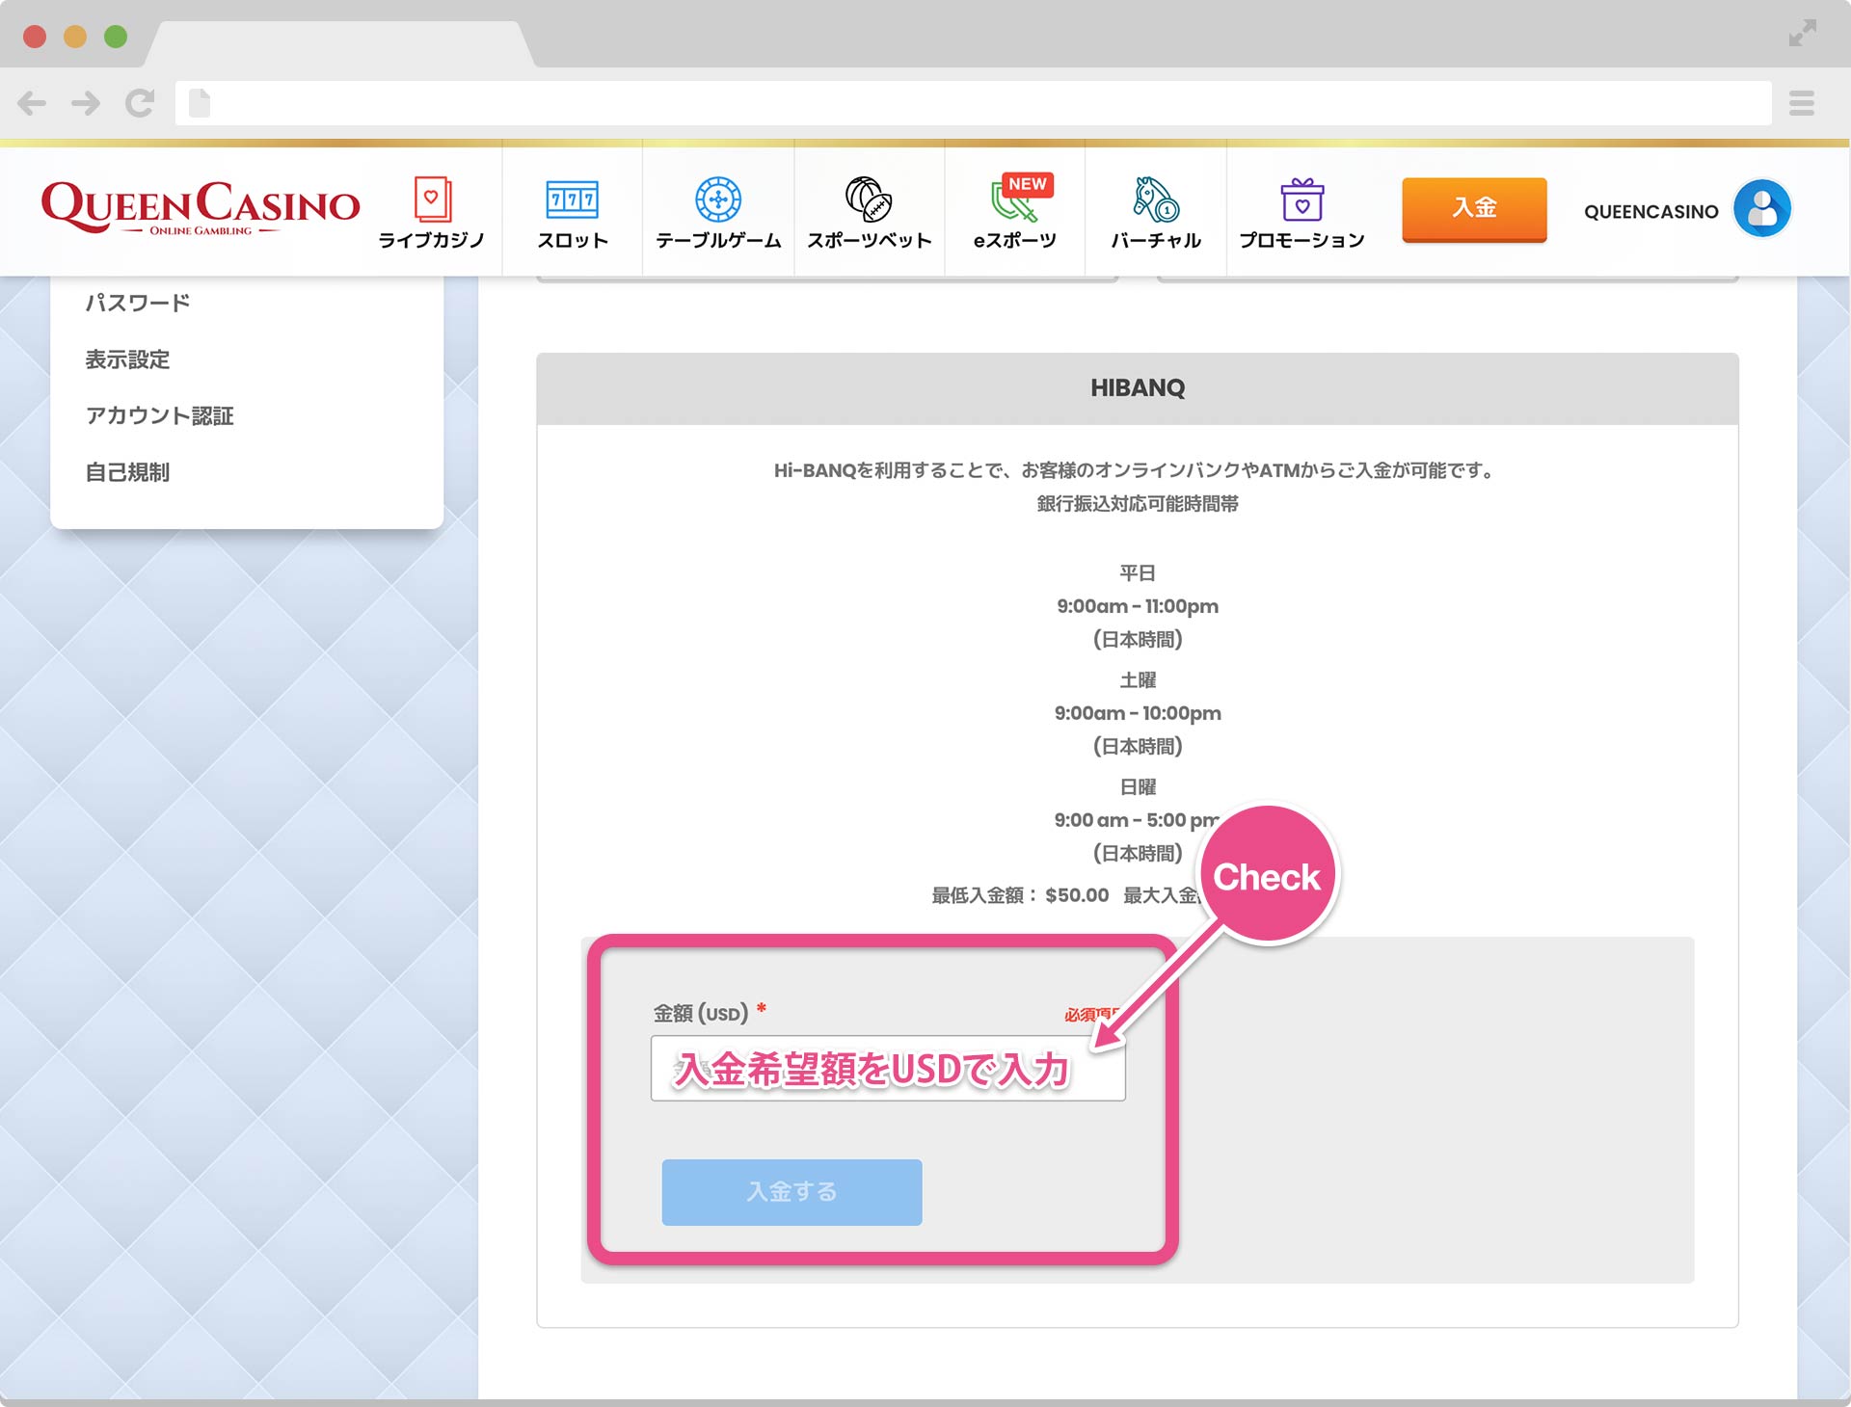The height and width of the screenshot is (1407, 1851).
Task: Open the browser hamburger menu
Action: [x=1802, y=103]
